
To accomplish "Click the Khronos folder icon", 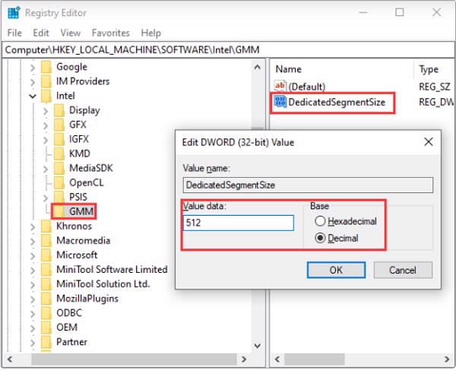I will pos(46,226).
